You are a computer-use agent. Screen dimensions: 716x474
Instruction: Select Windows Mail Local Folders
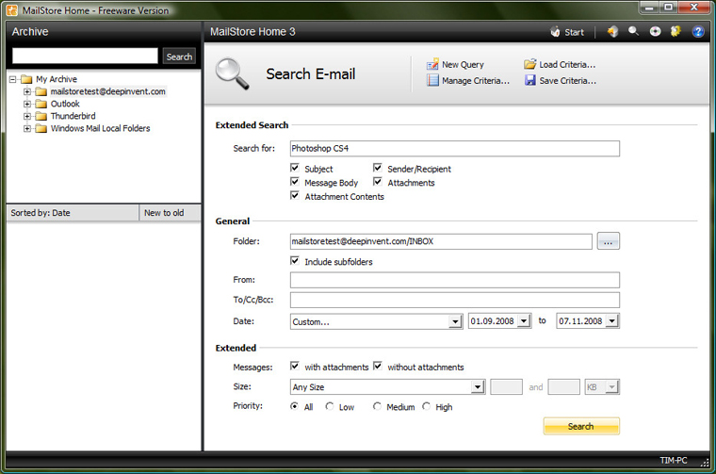pyautogui.click(x=100, y=128)
